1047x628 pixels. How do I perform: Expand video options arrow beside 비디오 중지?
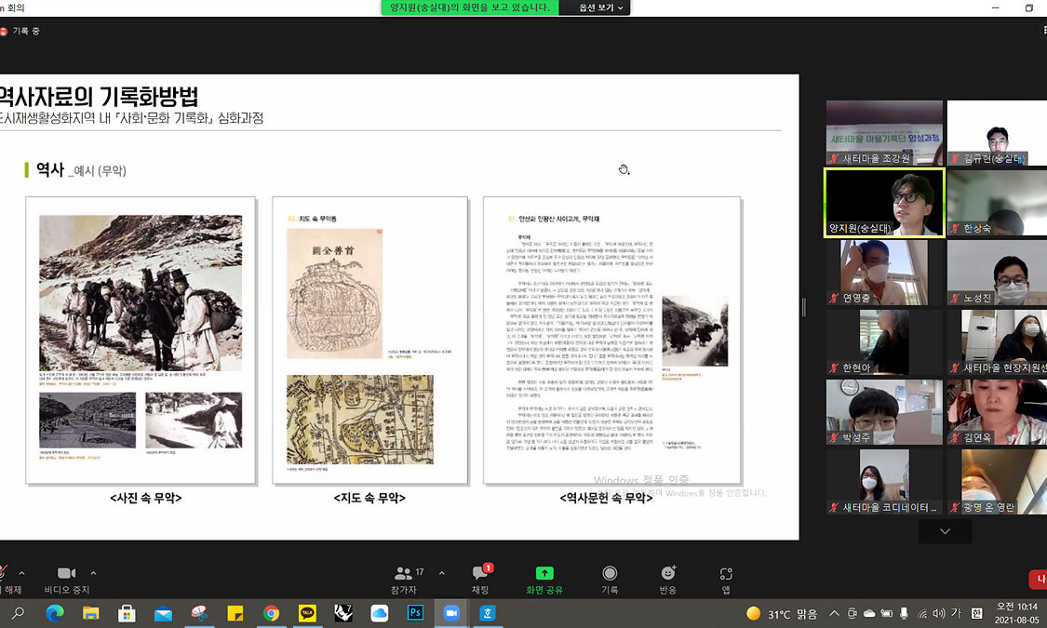pyautogui.click(x=93, y=573)
